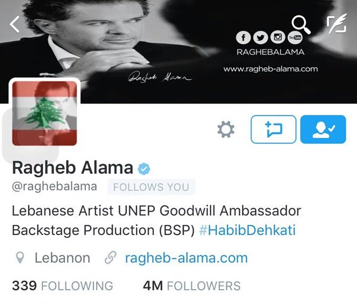
Task: Tap the Lebanon location label
Action: [63, 258]
